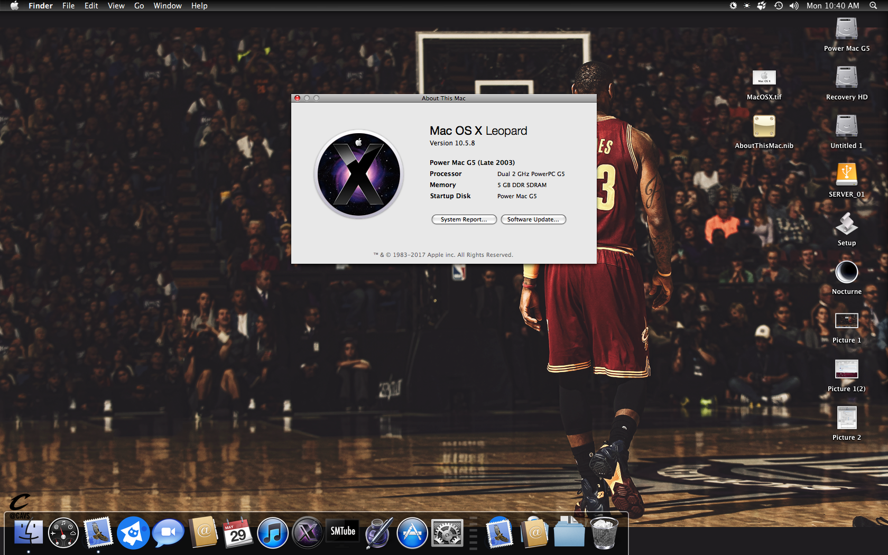Open the Mail stamp stack beside Dock separator
Screen dimensions: 888x555
click(499, 532)
